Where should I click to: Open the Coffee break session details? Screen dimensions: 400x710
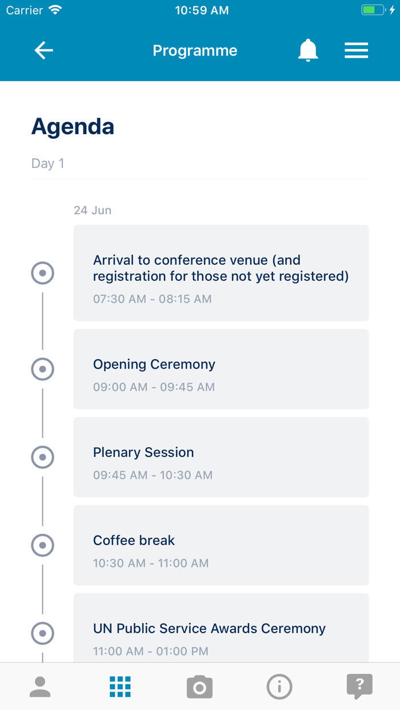click(221, 546)
